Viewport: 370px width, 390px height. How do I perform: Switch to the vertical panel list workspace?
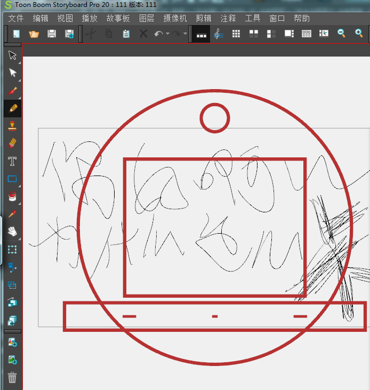[x=271, y=34]
